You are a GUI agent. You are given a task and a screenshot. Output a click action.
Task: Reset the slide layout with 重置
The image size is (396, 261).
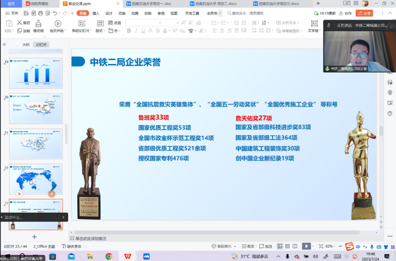click(x=115, y=23)
